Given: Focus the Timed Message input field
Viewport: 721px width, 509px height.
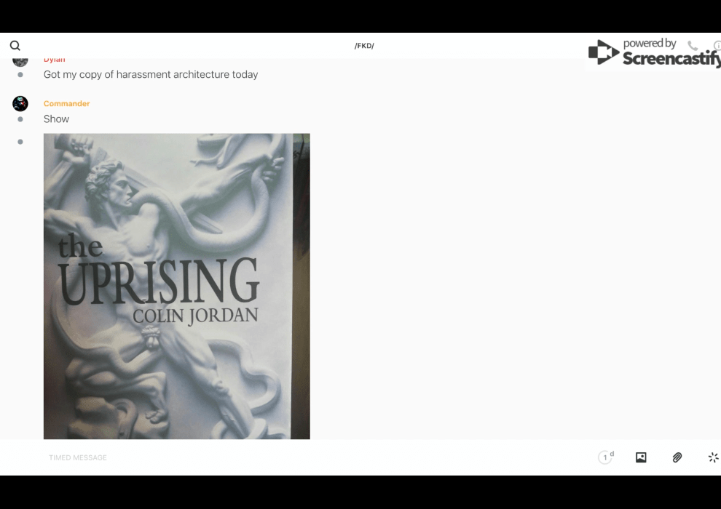Looking at the screenshot, I should (x=291, y=457).
